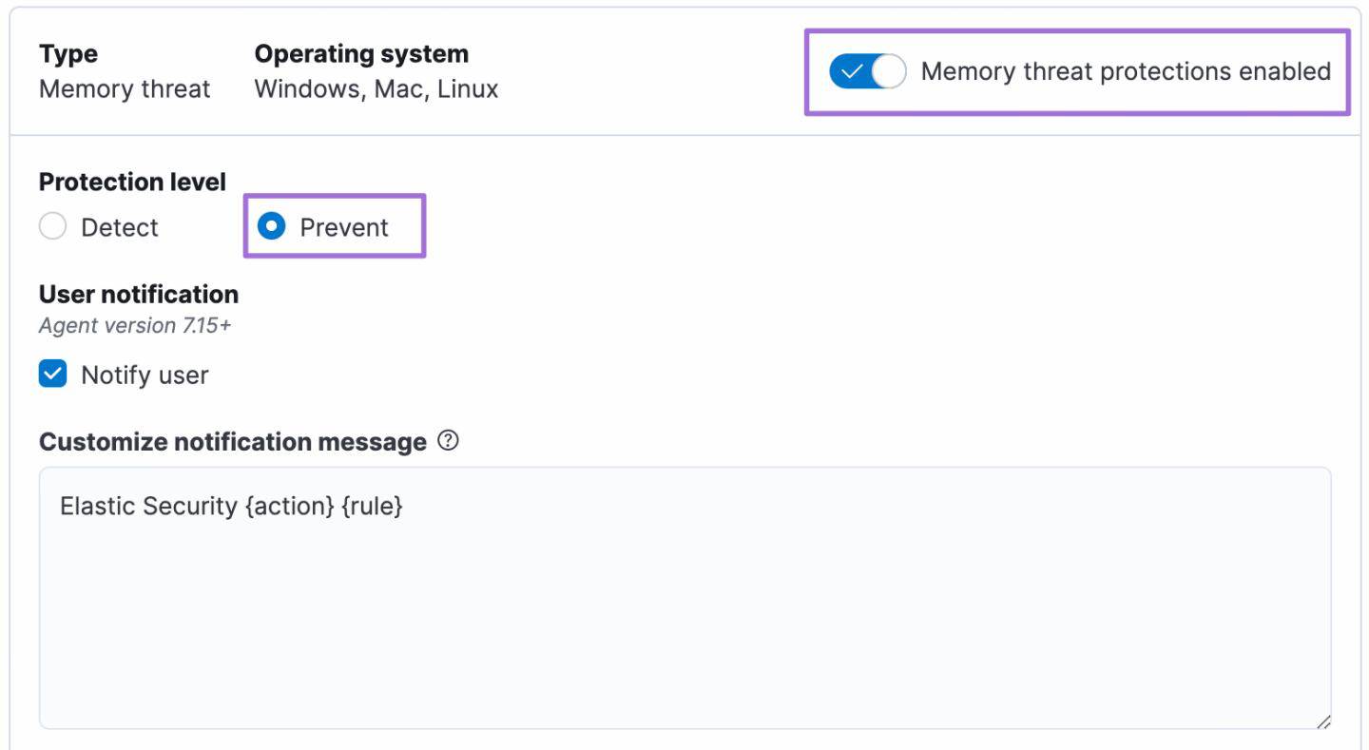
Task: Click the 'Elastic Security {action} {rule}' text
Action: click(x=231, y=506)
